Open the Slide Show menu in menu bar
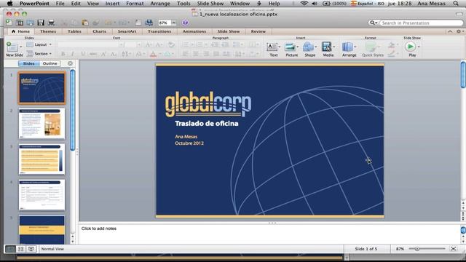The width and height of the screenshot is (466, 262). [x=210, y=4]
